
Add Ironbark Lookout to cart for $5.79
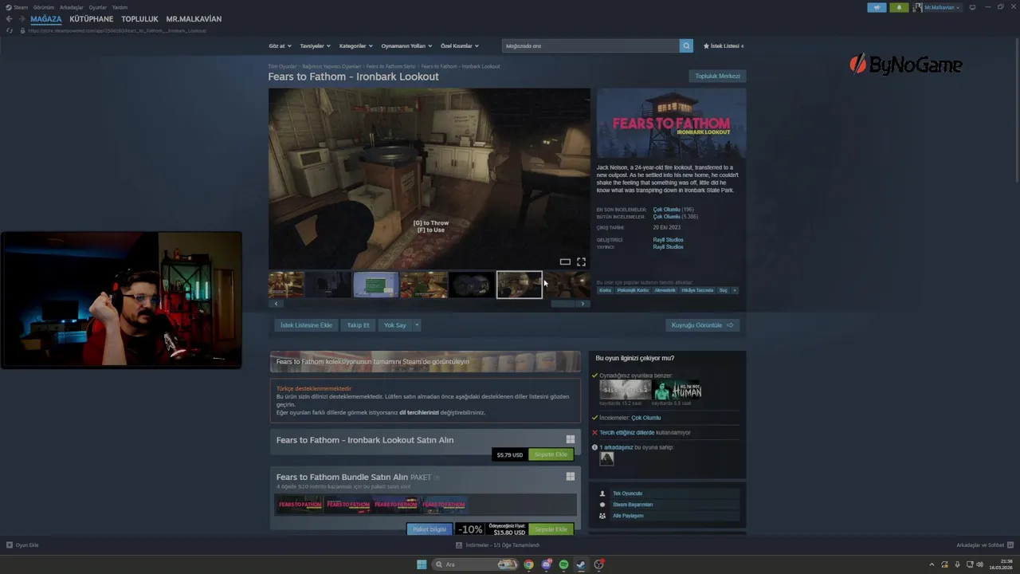pos(551,454)
